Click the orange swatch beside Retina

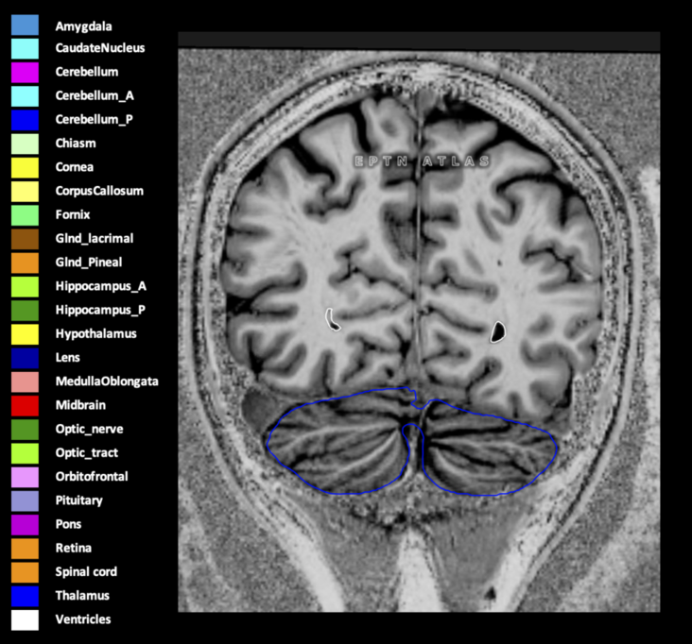pyautogui.click(x=25, y=549)
